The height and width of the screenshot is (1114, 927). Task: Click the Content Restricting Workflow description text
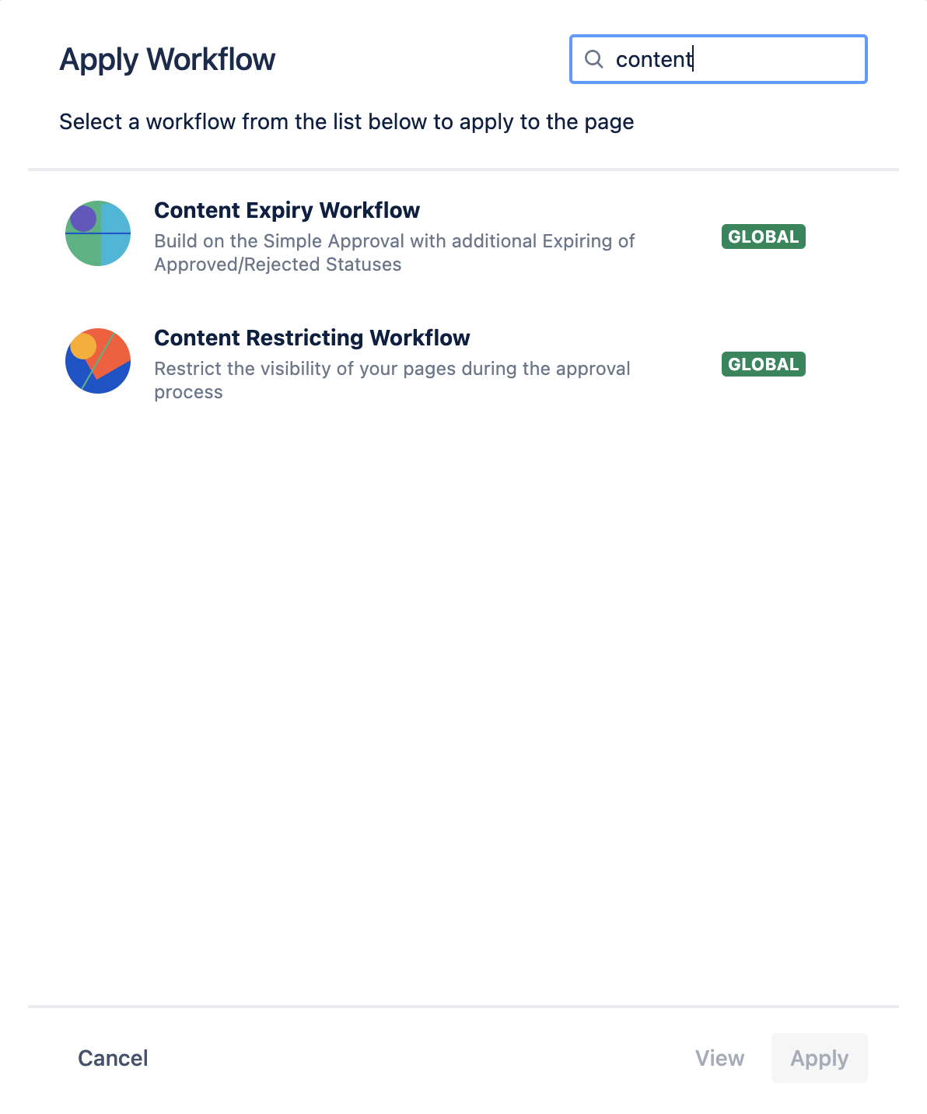click(392, 369)
